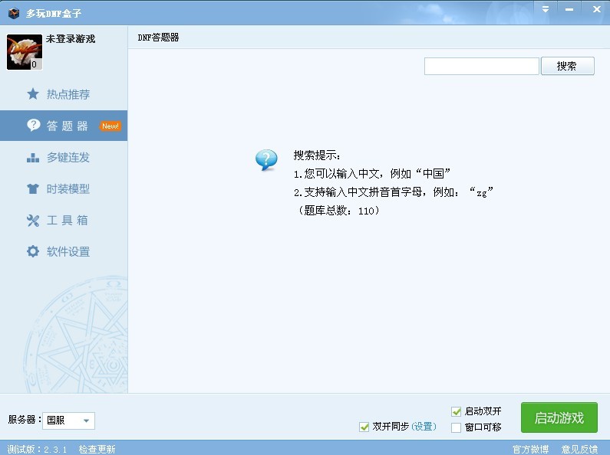Click the star icon beside 热点推荐
610x455 pixels.
[33, 93]
